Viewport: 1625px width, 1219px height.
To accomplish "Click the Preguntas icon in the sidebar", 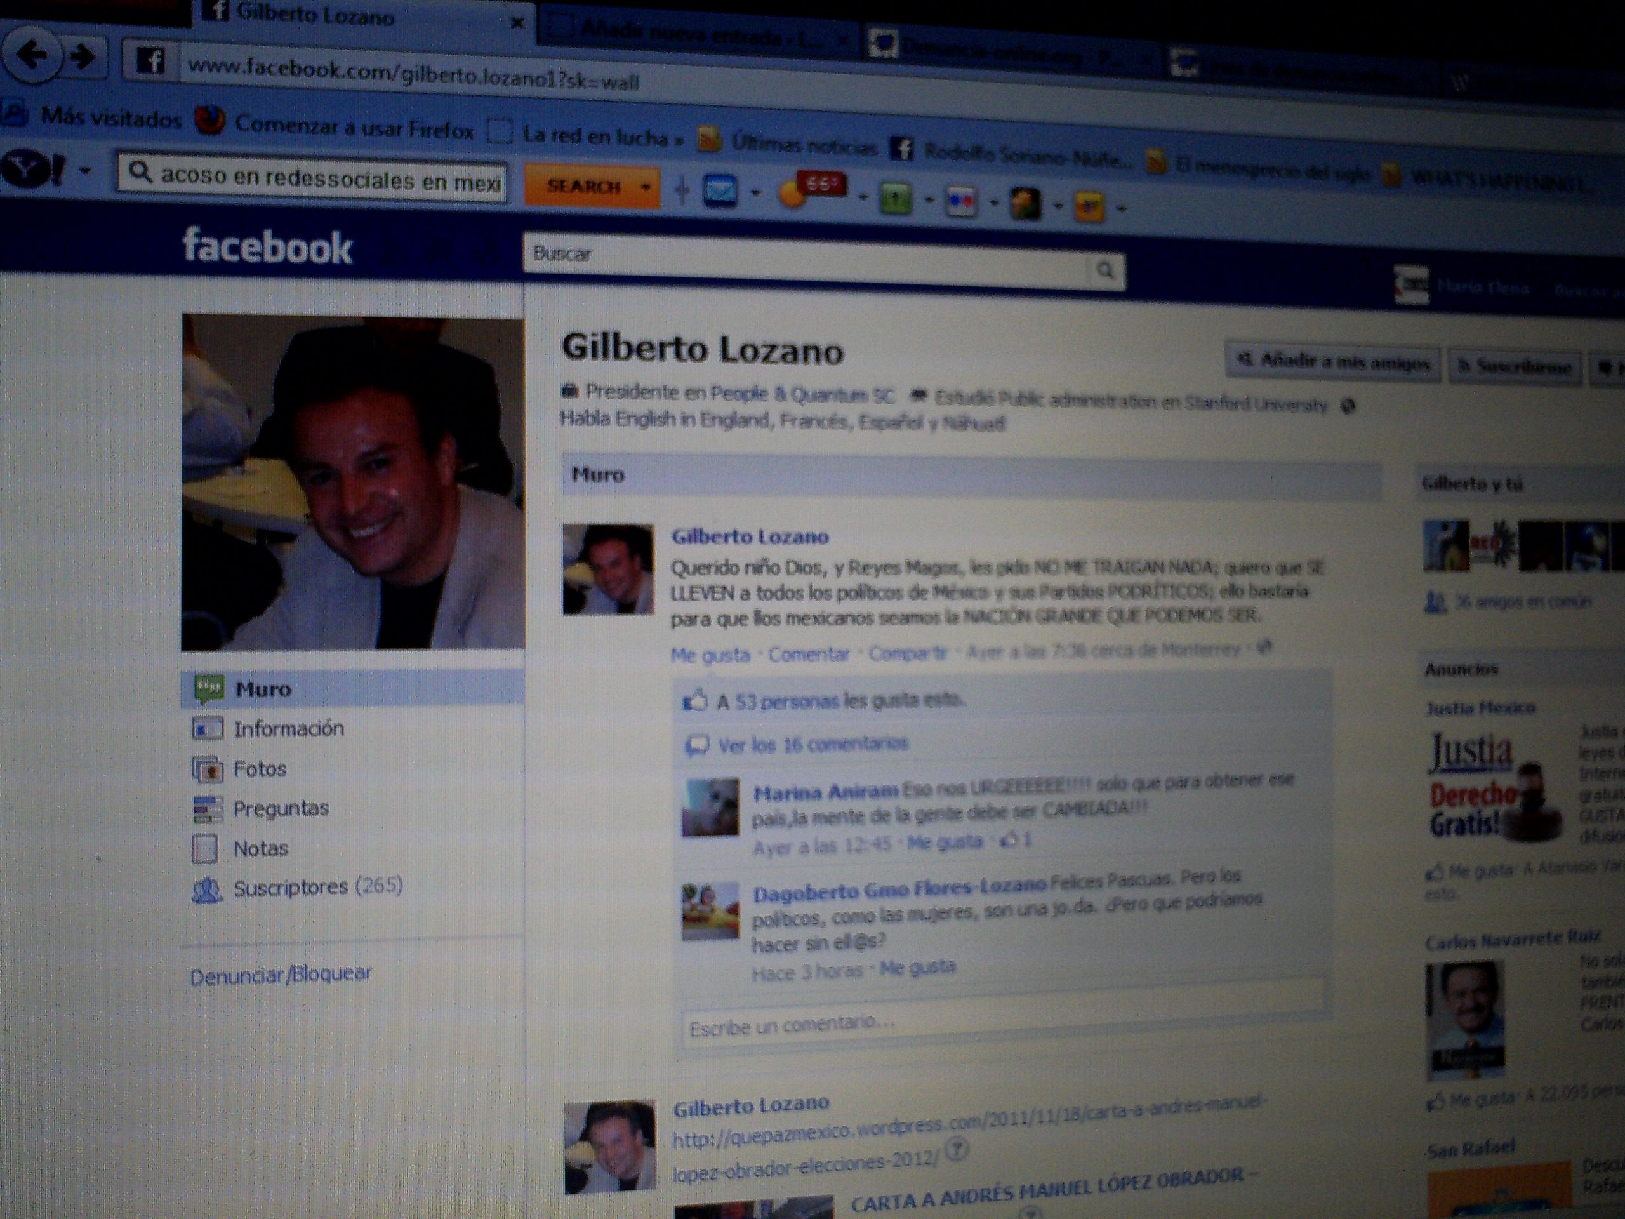I will [207, 808].
